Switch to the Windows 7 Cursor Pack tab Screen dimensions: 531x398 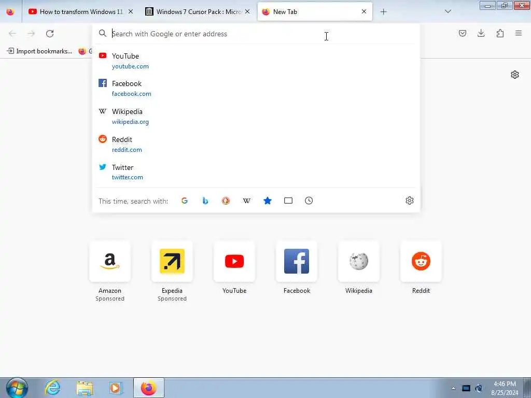pyautogui.click(x=198, y=12)
